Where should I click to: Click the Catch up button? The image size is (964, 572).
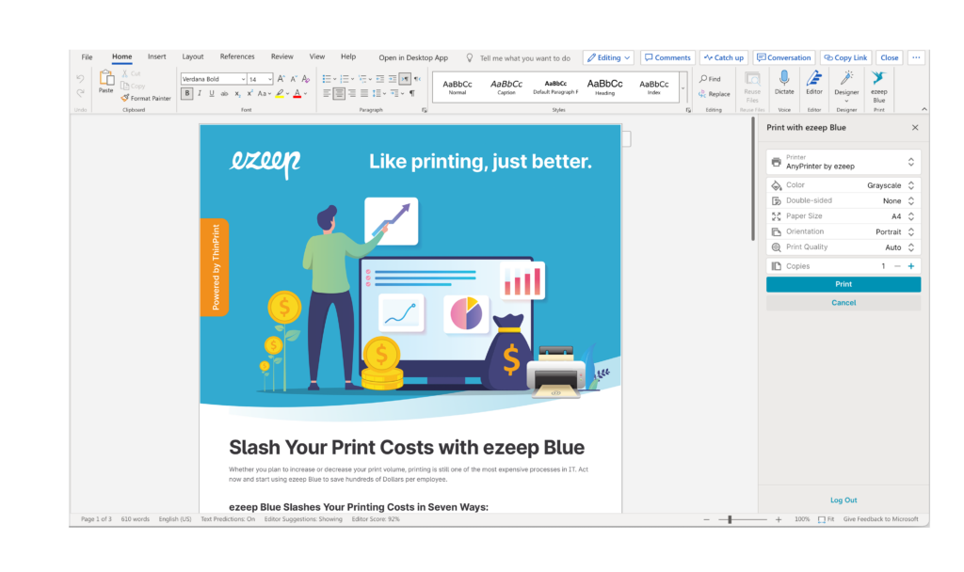[x=724, y=57]
